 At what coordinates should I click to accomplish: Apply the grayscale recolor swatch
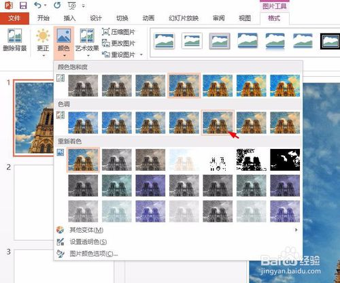[x=117, y=160]
